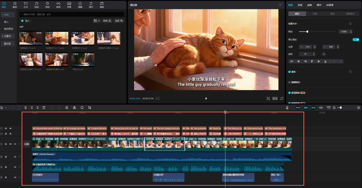Screen dimensions: 362x188
Task: Click align-left icon in the properties panel
Action: pos(292,61)
